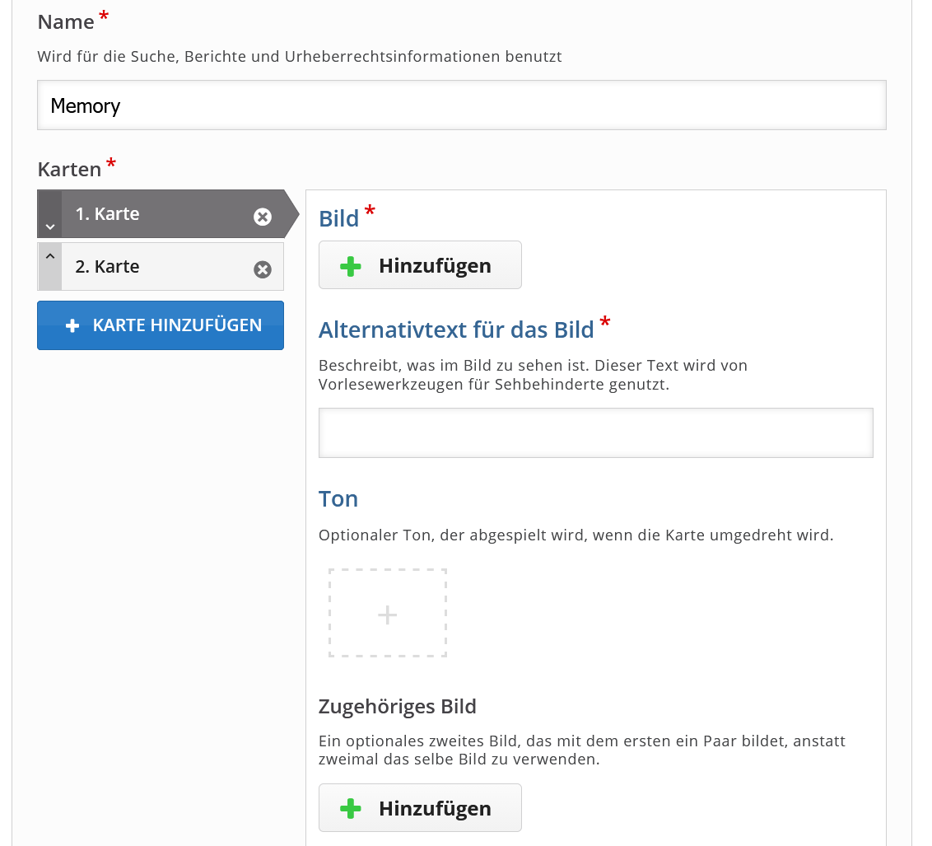This screenshot has width=932, height=846.
Task: Click Hinzufügen text under Zugehöriges Bild
Action: click(x=435, y=809)
